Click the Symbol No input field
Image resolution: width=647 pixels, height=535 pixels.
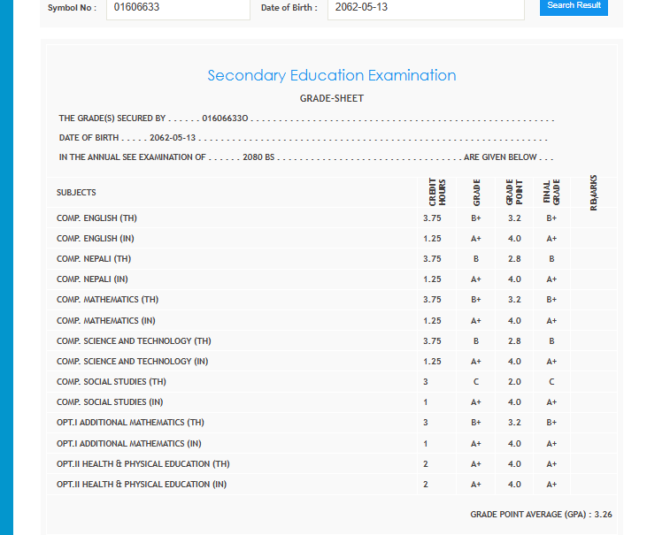pyautogui.click(x=177, y=8)
